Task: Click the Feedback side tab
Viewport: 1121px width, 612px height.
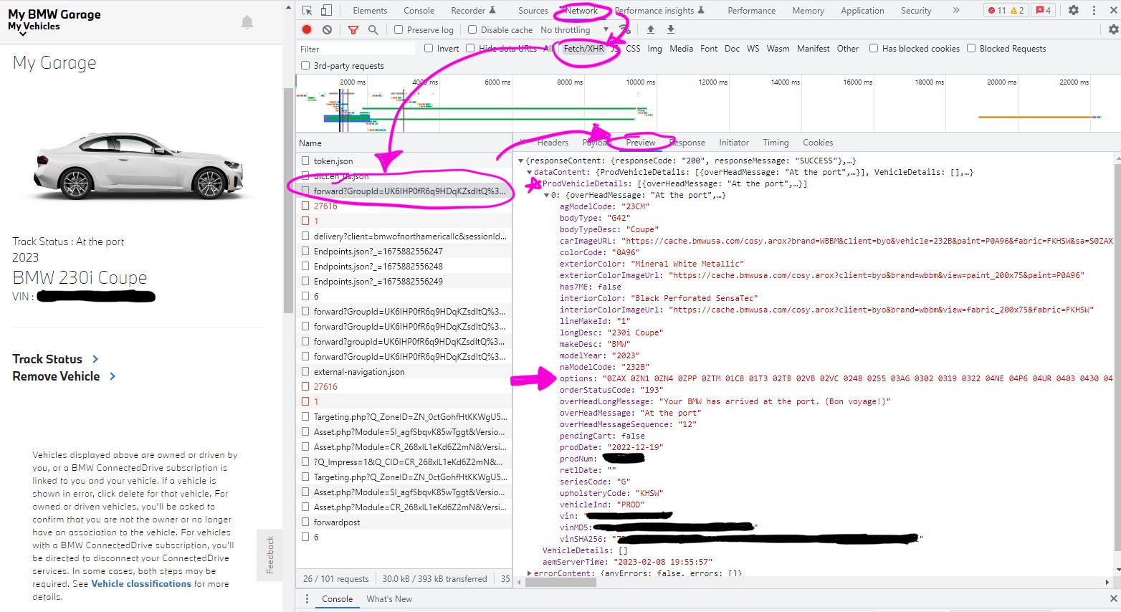Action: point(269,555)
